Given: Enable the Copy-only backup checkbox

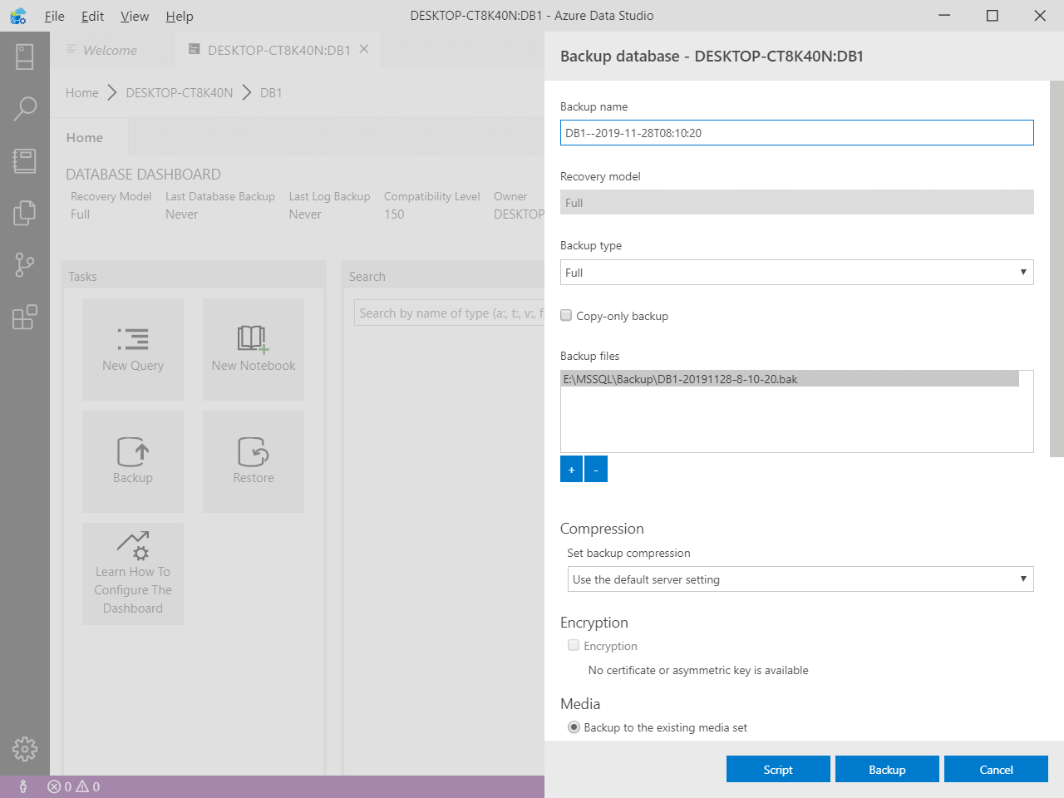Looking at the screenshot, I should [566, 315].
